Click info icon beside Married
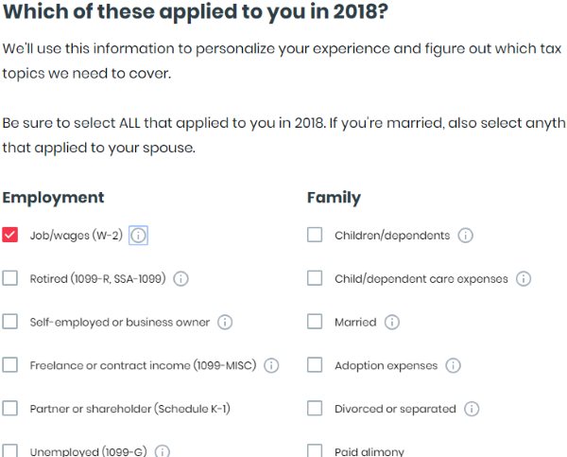Image resolution: width=567 pixels, height=457 pixels. [x=391, y=323]
